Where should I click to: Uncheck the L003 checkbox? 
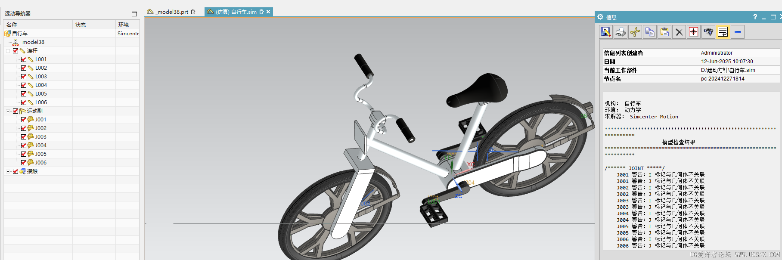(24, 76)
